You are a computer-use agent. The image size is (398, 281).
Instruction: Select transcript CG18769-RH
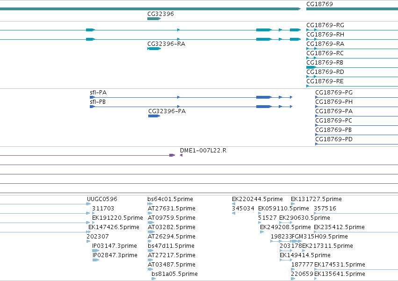pyautogui.click(x=325, y=35)
